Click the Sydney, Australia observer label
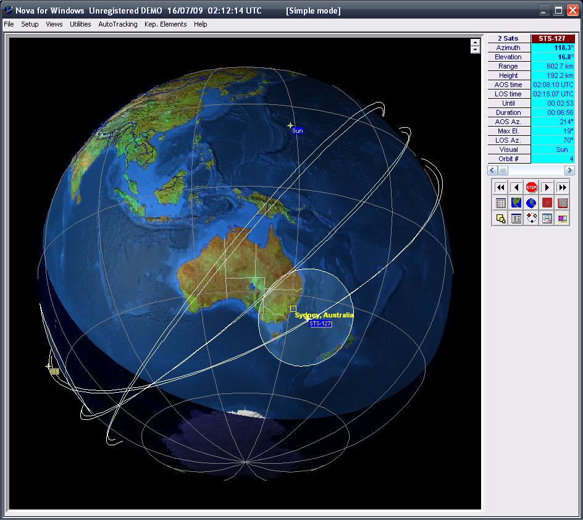 click(324, 315)
